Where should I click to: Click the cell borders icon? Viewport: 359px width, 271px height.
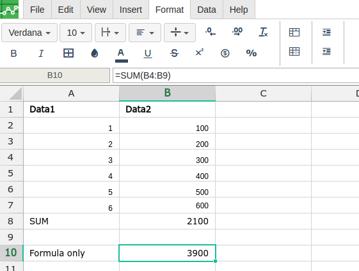pyautogui.click(x=68, y=53)
